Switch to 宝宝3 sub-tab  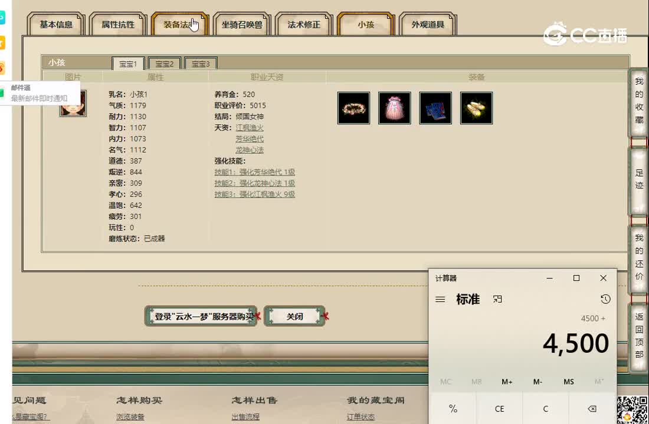201,64
